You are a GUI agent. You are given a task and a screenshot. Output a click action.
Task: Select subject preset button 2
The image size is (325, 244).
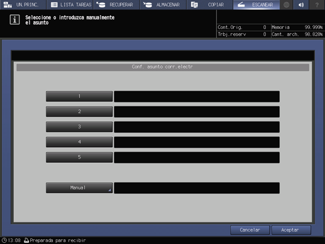[x=79, y=111]
